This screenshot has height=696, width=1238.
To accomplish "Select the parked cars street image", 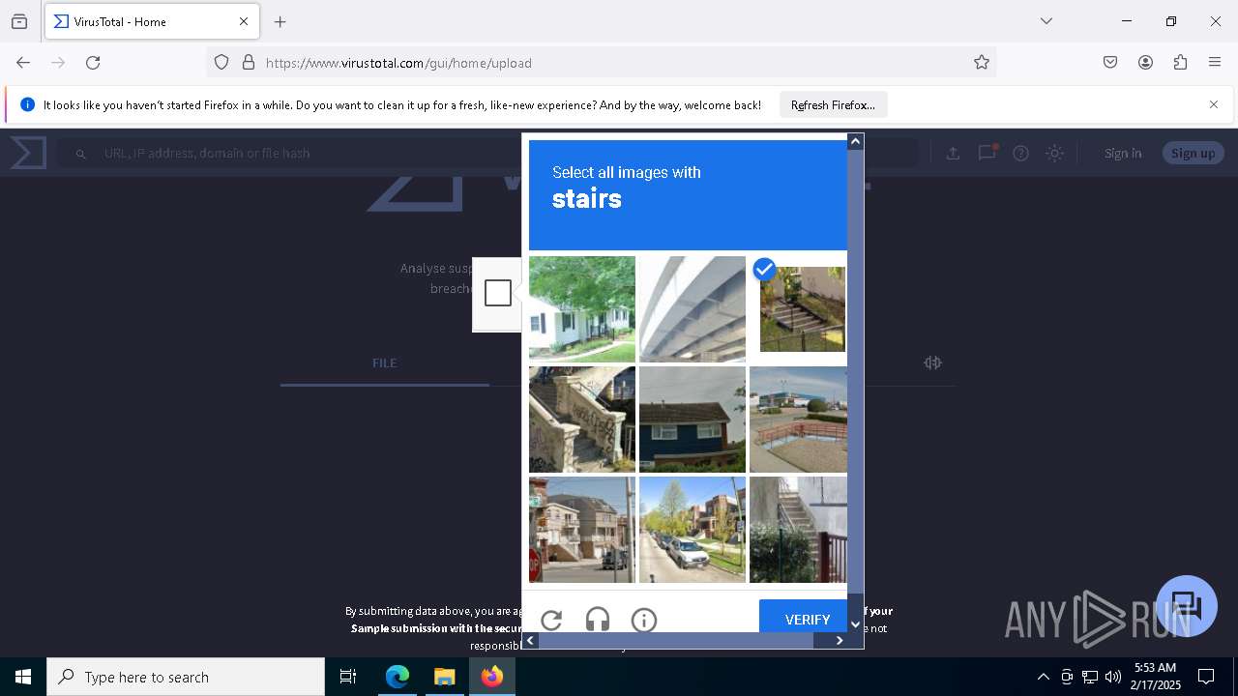I will pyautogui.click(x=693, y=529).
